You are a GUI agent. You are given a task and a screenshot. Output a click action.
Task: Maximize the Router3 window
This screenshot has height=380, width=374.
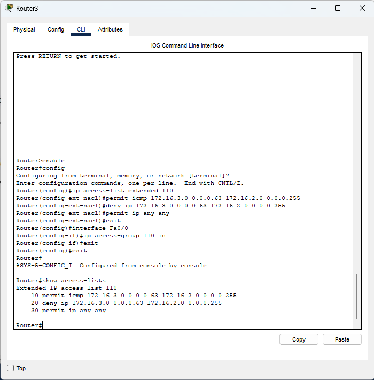(338, 8)
